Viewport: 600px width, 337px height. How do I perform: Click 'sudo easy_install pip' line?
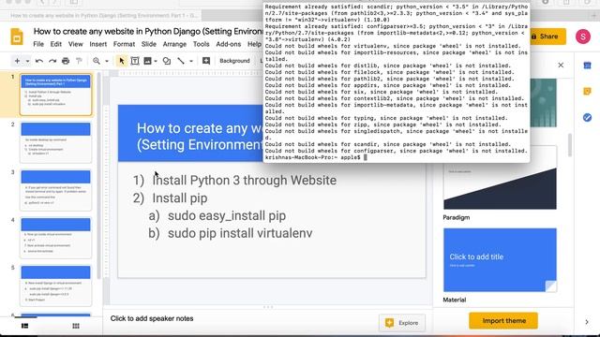pyautogui.click(x=227, y=216)
